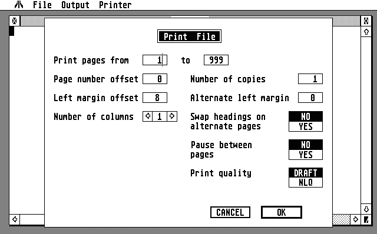Viewport: 377px width, 234px height.
Task: Click the window fuller box icon
Action: tap(366, 21)
